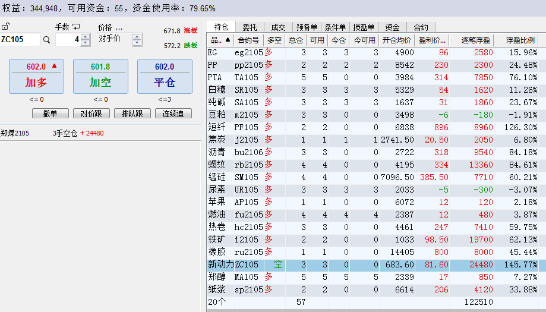The height and width of the screenshot is (312, 546).
Task: Click the sort arrow in the 品.. column header
Action: click(x=228, y=40)
